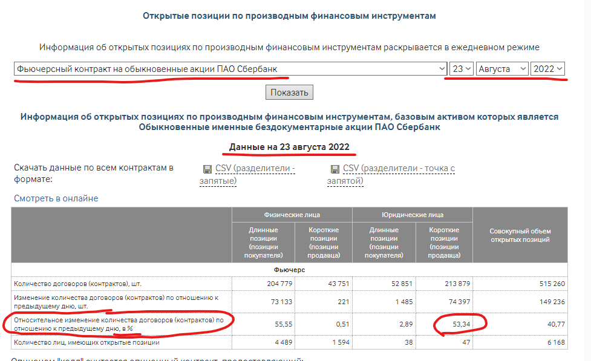Click the value 1 485
591x361 pixels.
click(x=404, y=302)
